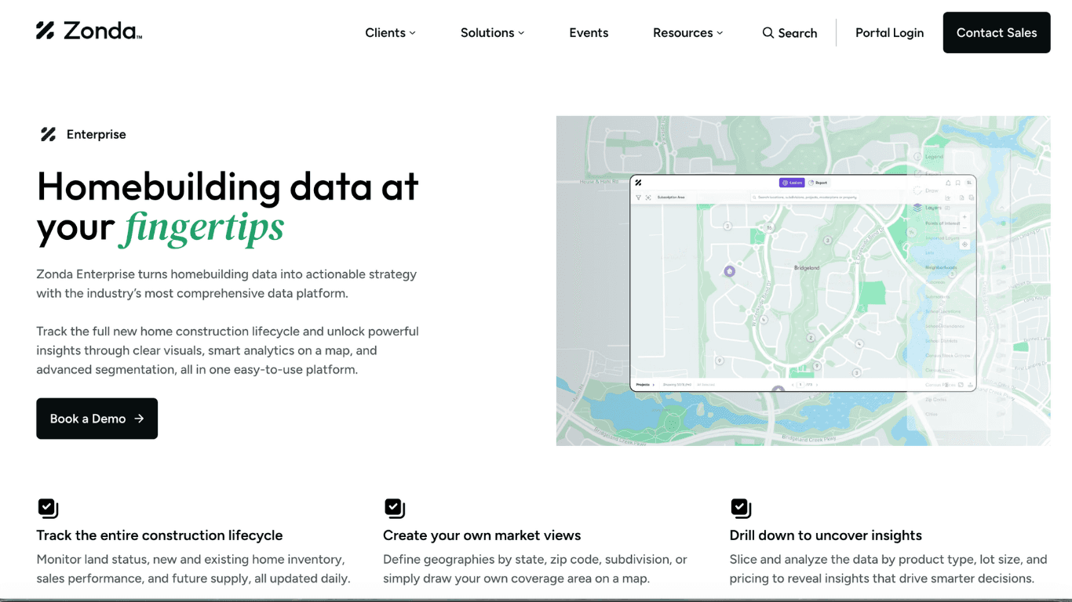The width and height of the screenshot is (1072, 602).
Task: Expand the Clients navigation dropdown
Action: (390, 33)
